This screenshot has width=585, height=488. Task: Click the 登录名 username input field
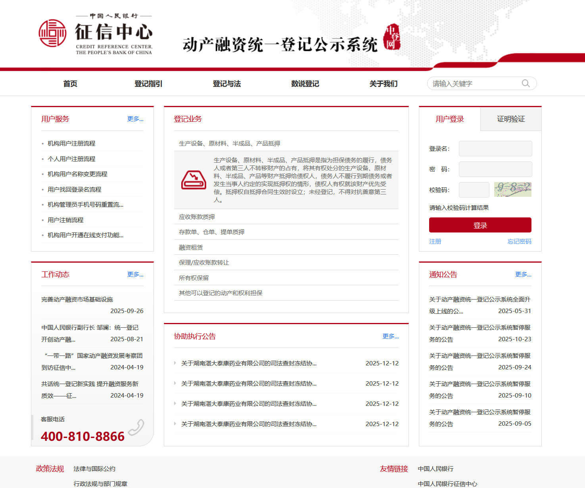[495, 148]
